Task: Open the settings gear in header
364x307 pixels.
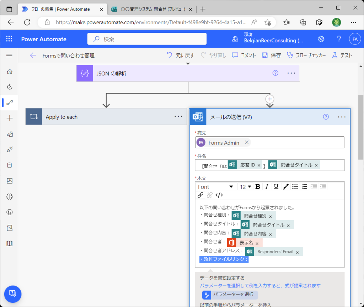Action: click(x=321, y=39)
